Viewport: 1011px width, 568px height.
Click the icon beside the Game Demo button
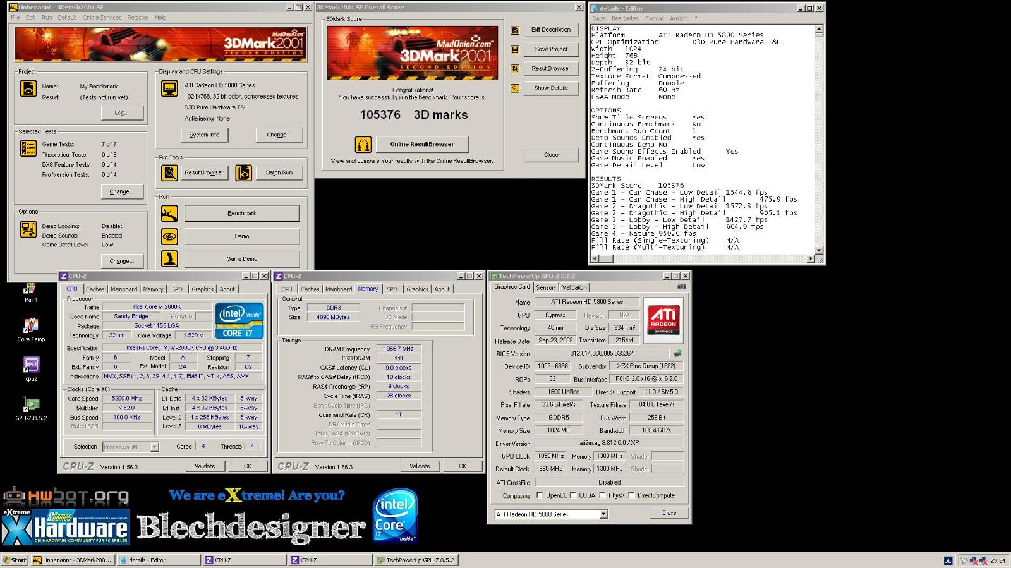pyautogui.click(x=169, y=258)
